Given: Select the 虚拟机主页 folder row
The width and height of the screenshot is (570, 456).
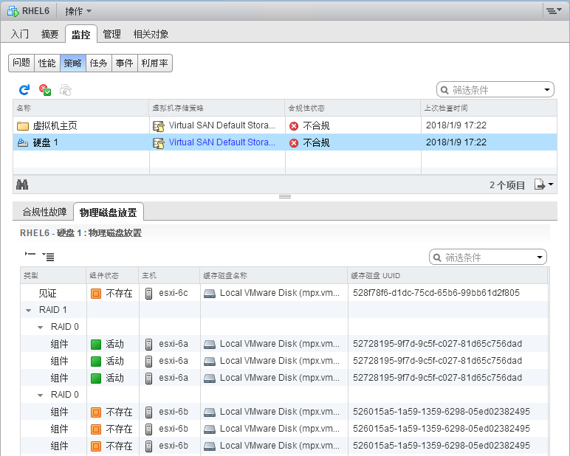Looking at the screenshot, I should [x=285, y=125].
